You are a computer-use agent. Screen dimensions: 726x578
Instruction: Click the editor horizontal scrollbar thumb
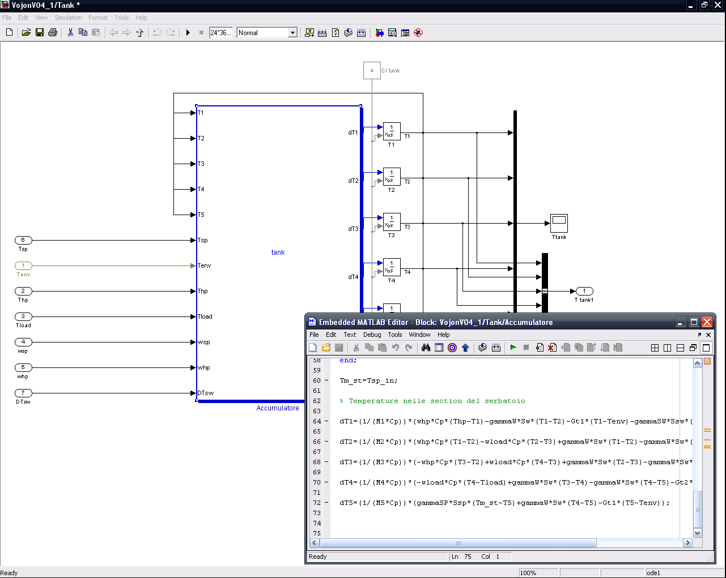tap(458, 543)
